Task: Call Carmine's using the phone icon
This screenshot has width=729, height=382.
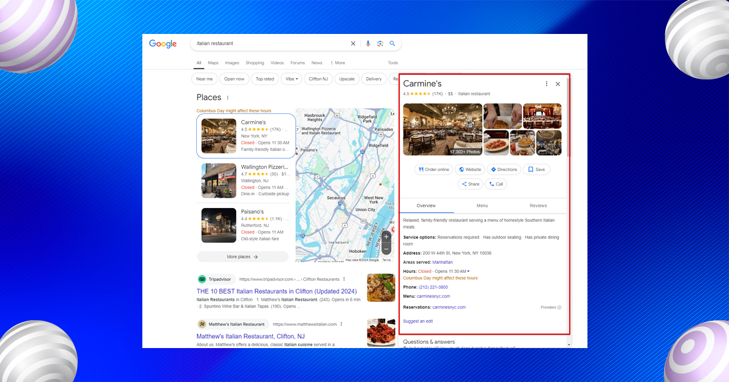Action: (x=490, y=184)
